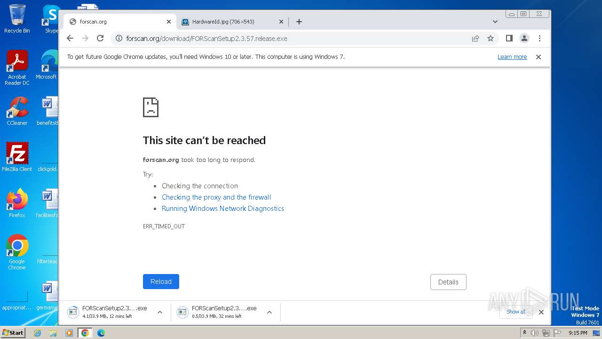Switch to Chrome in the taskbar
The width and height of the screenshot is (602, 339).
(x=85, y=333)
